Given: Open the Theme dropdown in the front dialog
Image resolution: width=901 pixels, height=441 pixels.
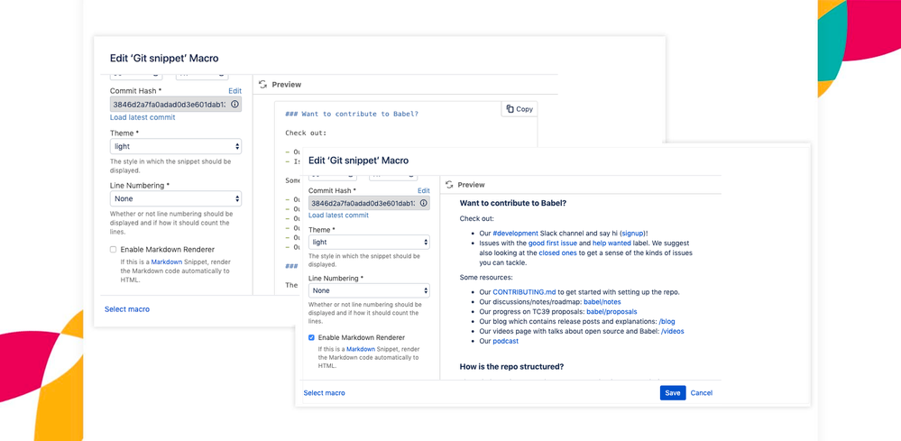Looking at the screenshot, I should pyautogui.click(x=369, y=243).
